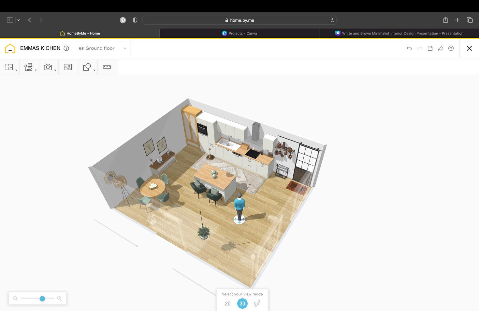Image resolution: width=479 pixels, height=311 pixels.
Task: Go back to the previous page
Action: (x=30, y=20)
